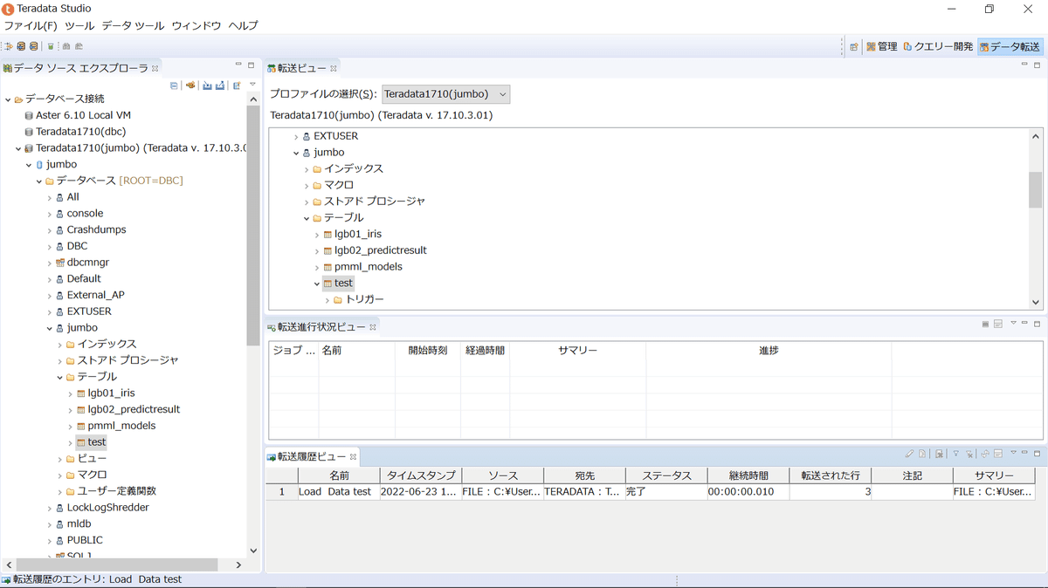
Task: Open プロファイルの選択 combo box
Action: pos(446,94)
